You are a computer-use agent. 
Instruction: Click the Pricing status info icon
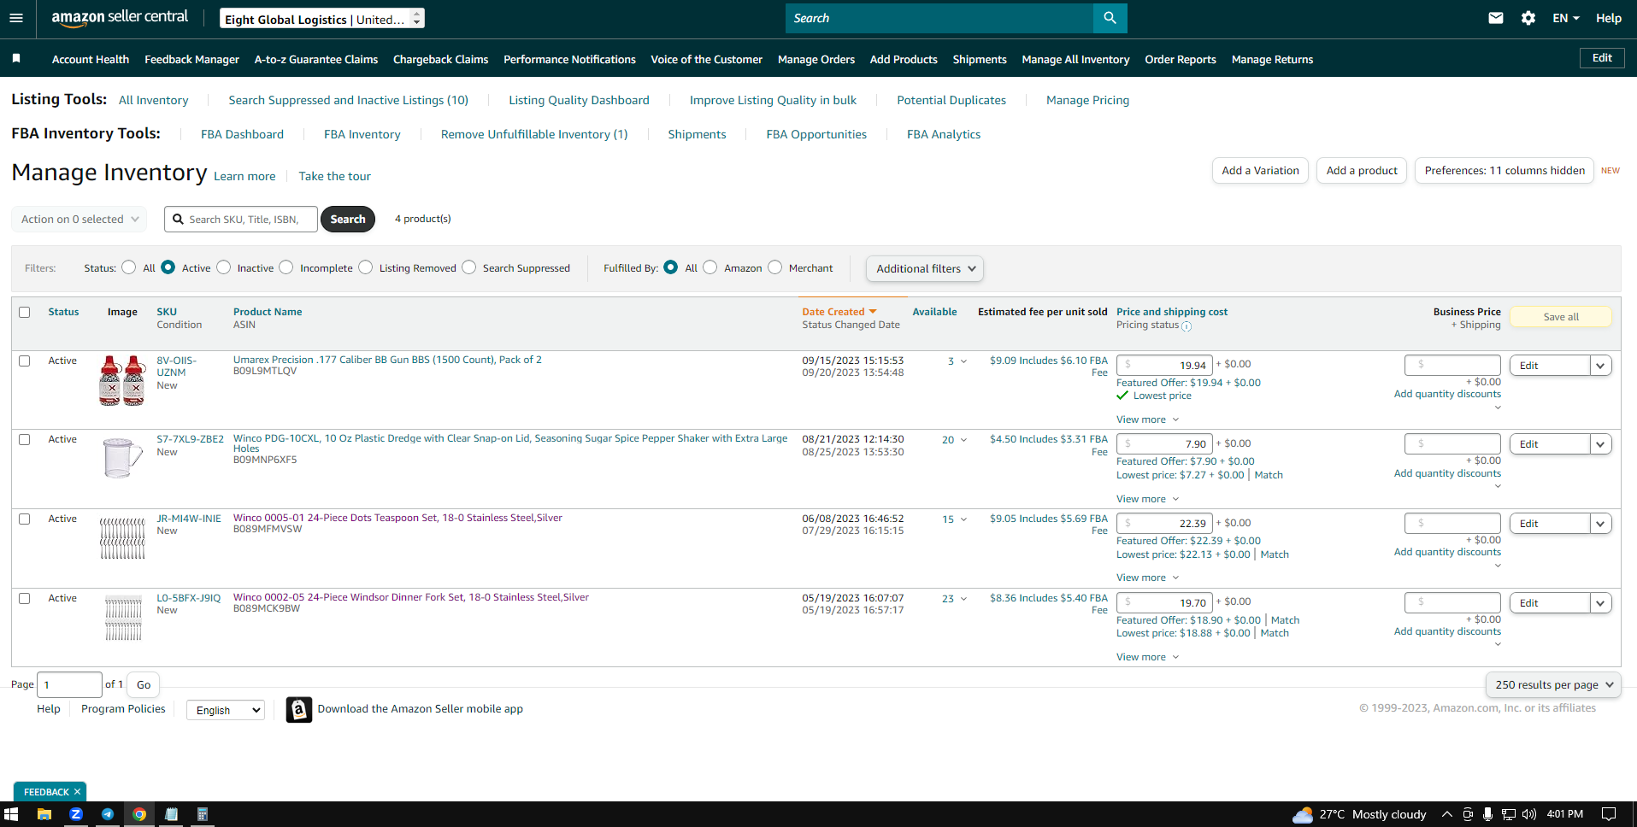point(1187,326)
